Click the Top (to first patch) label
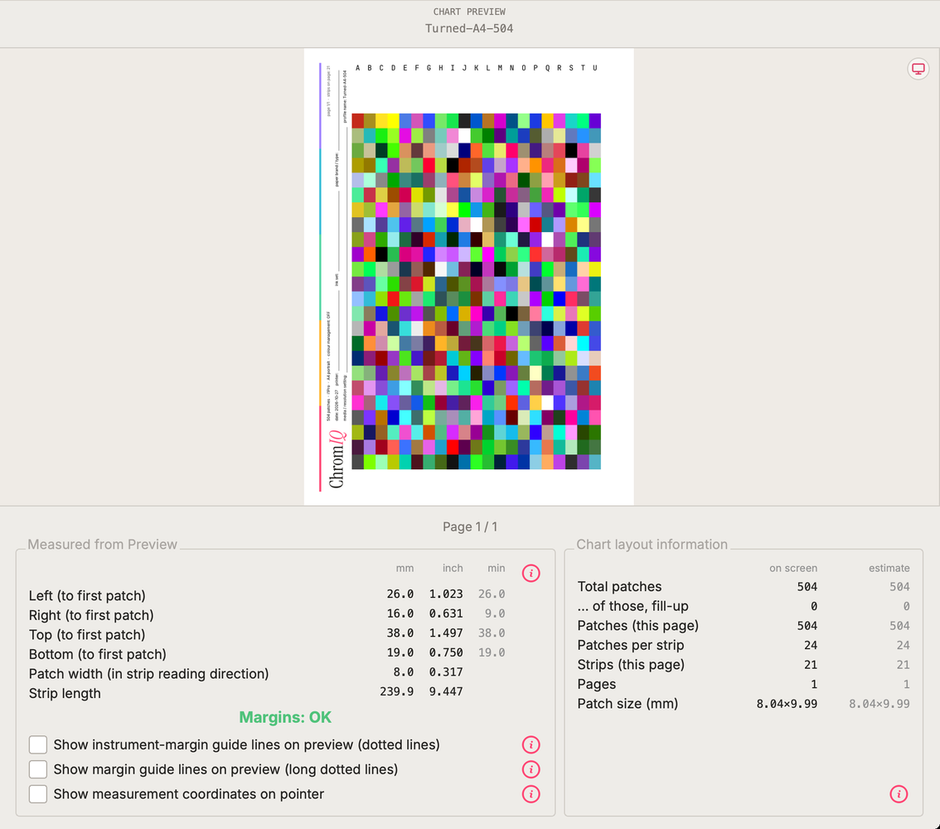The image size is (940, 829). click(87, 634)
